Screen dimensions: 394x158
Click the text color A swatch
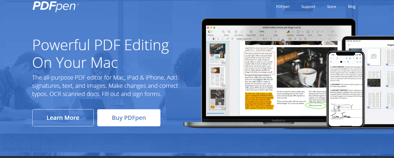(x=283, y=39)
